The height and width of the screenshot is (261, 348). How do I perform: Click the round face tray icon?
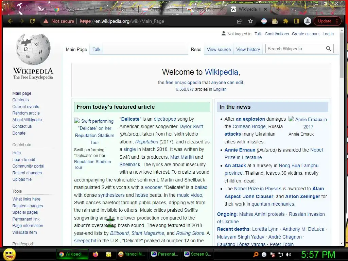pyautogui.click(x=264, y=255)
